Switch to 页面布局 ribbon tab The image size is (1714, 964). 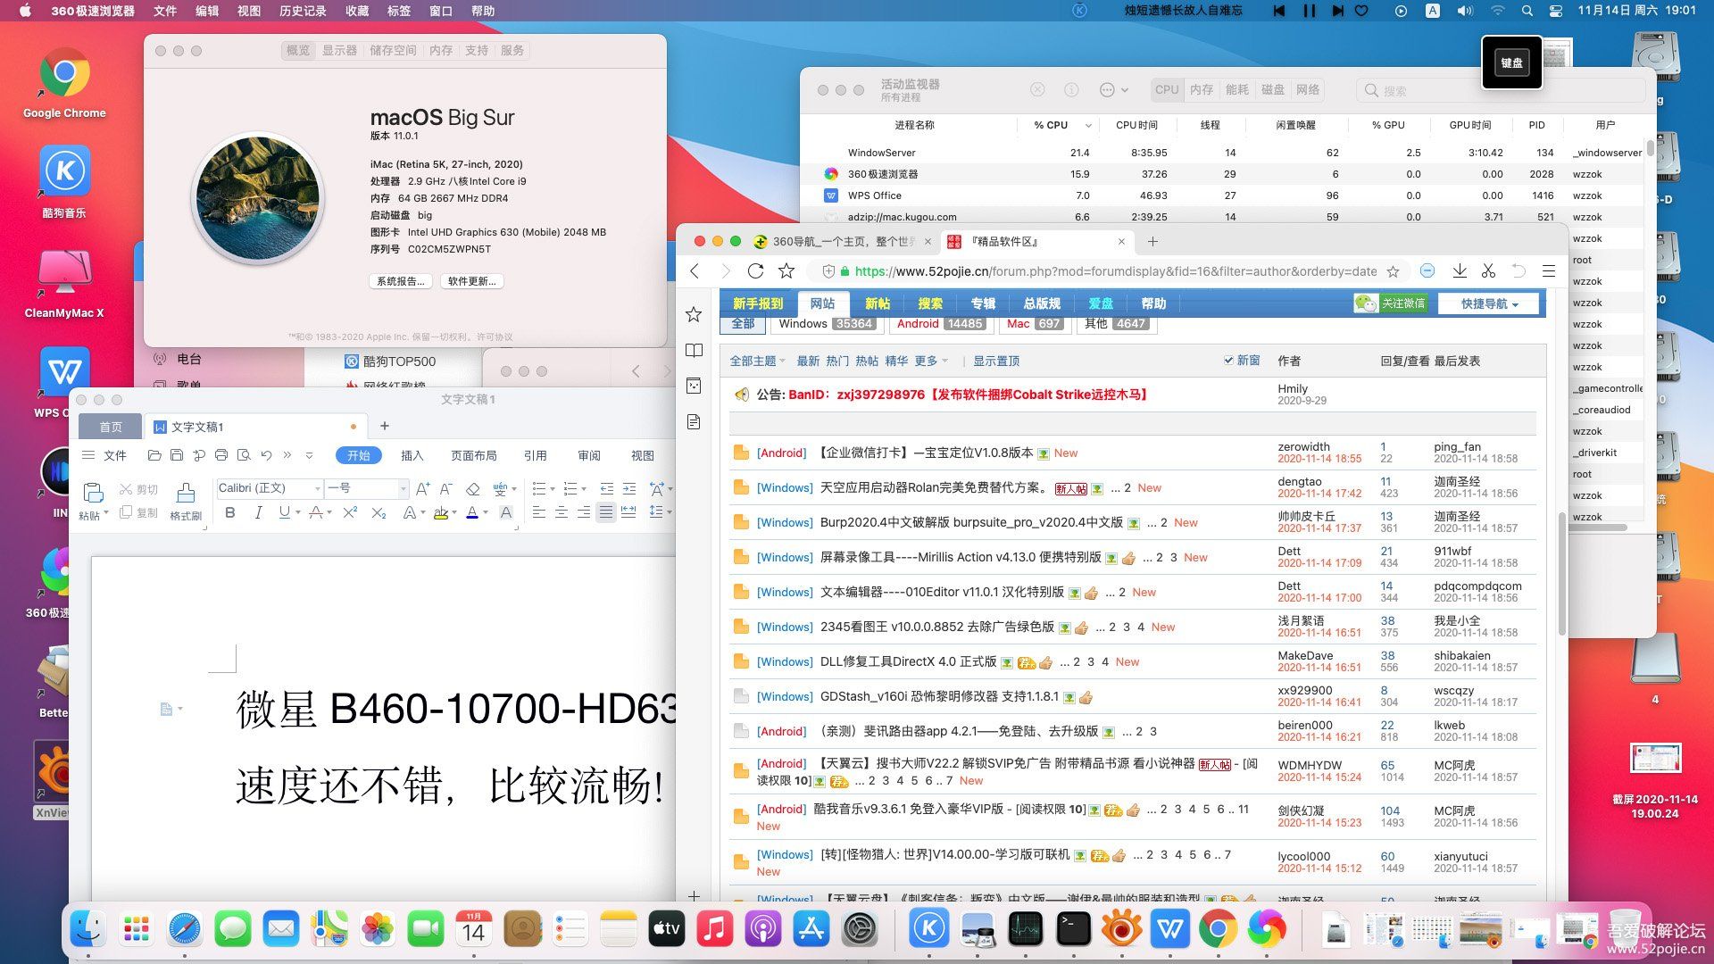pyautogui.click(x=473, y=455)
